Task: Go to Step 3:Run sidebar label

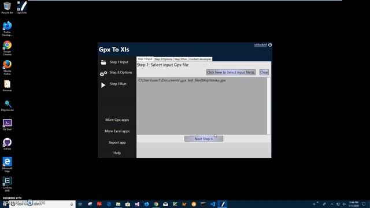Action: coord(118,84)
